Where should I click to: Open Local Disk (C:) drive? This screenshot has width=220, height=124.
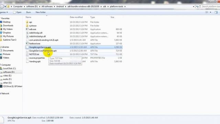point(9,69)
